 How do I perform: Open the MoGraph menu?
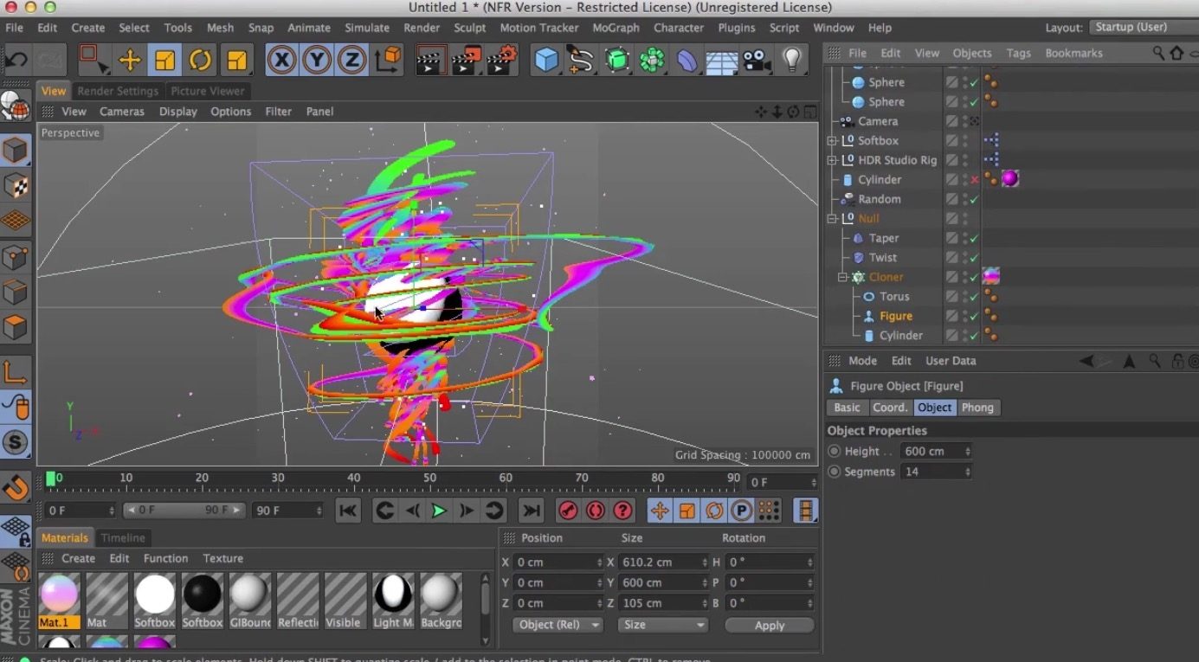(x=616, y=28)
